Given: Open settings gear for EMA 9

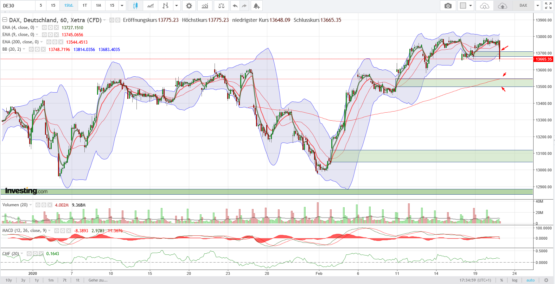Looking at the screenshot, I should [50, 34].
